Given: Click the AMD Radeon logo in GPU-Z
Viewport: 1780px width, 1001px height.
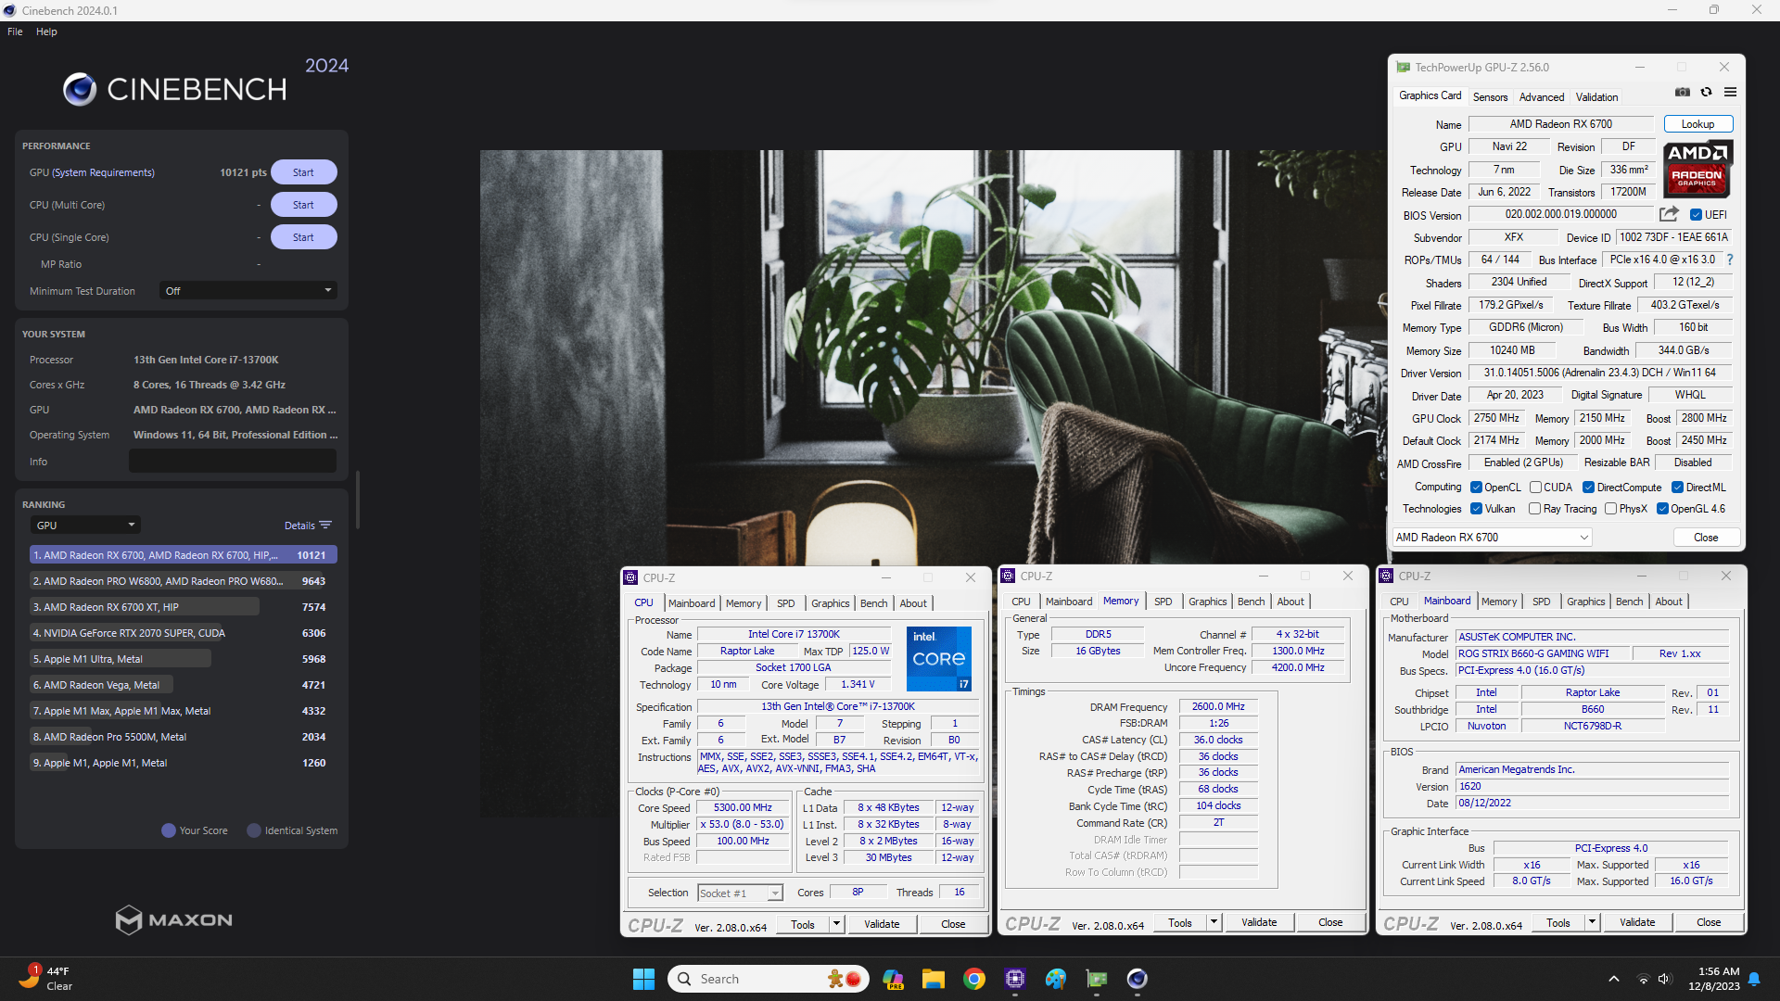Looking at the screenshot, I should (x=1697, y=169).
